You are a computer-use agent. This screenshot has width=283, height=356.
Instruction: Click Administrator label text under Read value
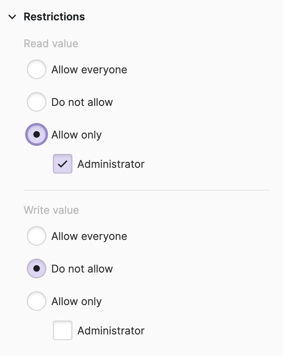(111, 164)
